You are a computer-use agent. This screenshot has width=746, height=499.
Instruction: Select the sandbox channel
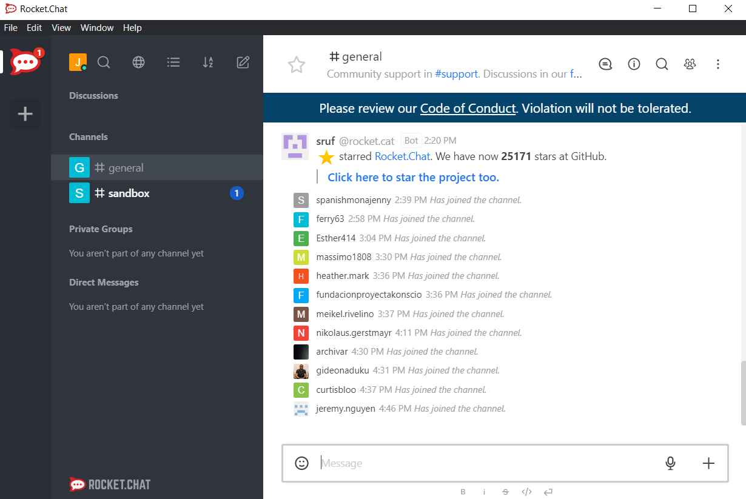pos(129,193)
